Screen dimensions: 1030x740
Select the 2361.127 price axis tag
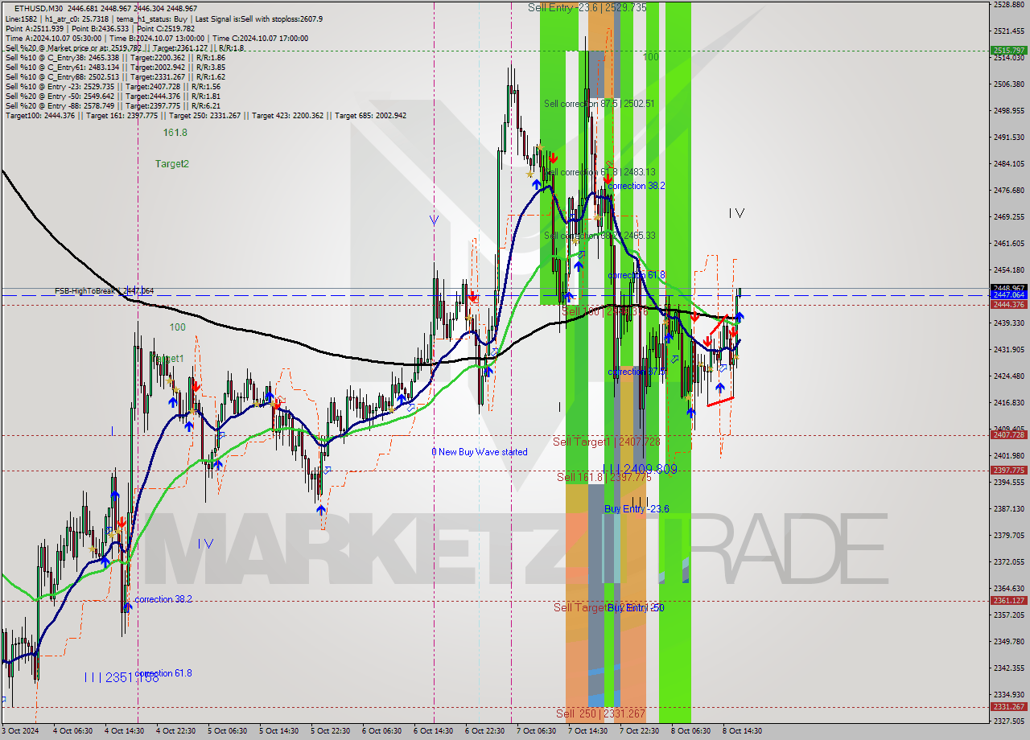(1009, 600)
